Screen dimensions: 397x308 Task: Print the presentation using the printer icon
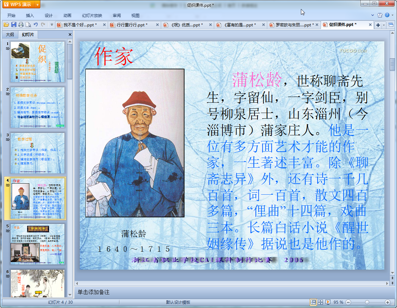tap(21, 25)
